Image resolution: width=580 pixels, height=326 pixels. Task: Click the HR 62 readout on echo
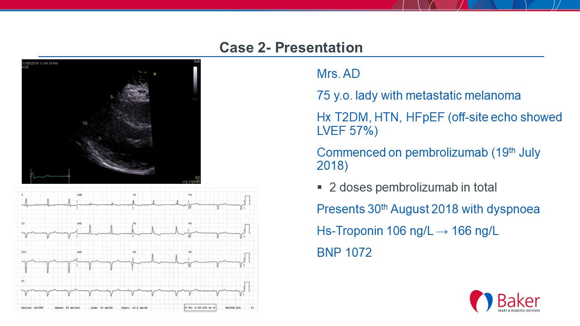tap(197, 179)
